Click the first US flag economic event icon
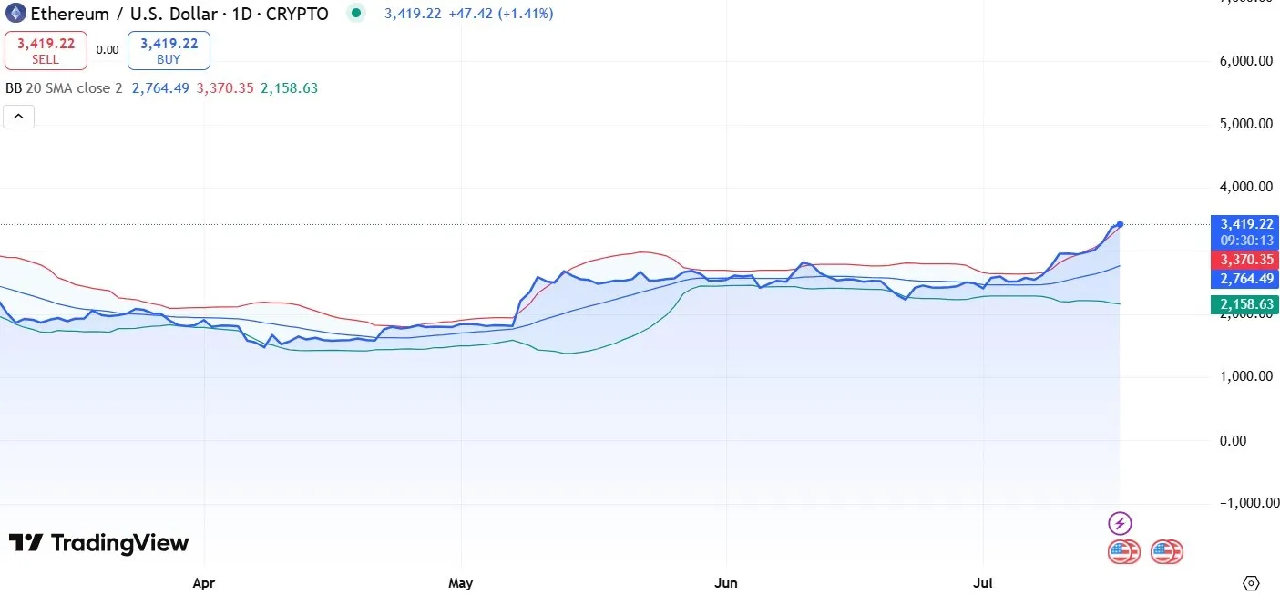The image size is (1280, 595). pos(1123,551)
